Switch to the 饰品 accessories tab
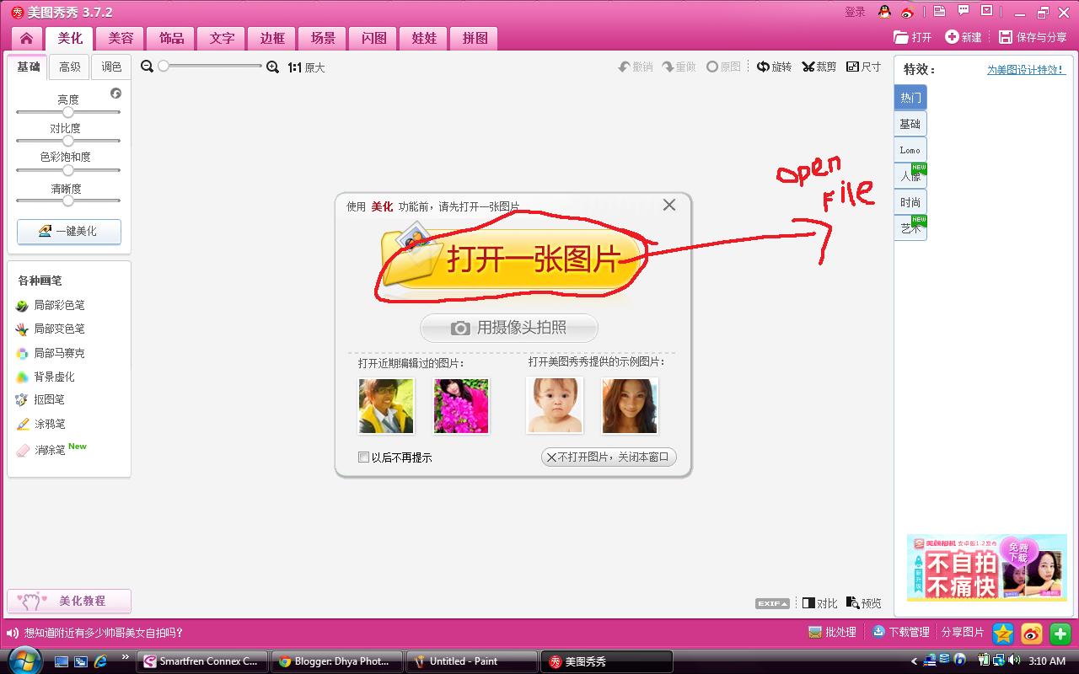 coord(171,38)
